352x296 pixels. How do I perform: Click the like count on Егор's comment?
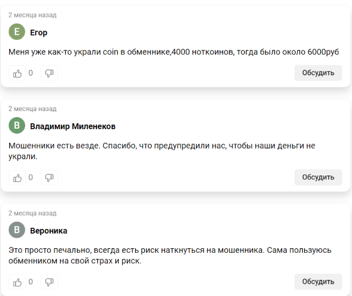(x=31, y=73)
